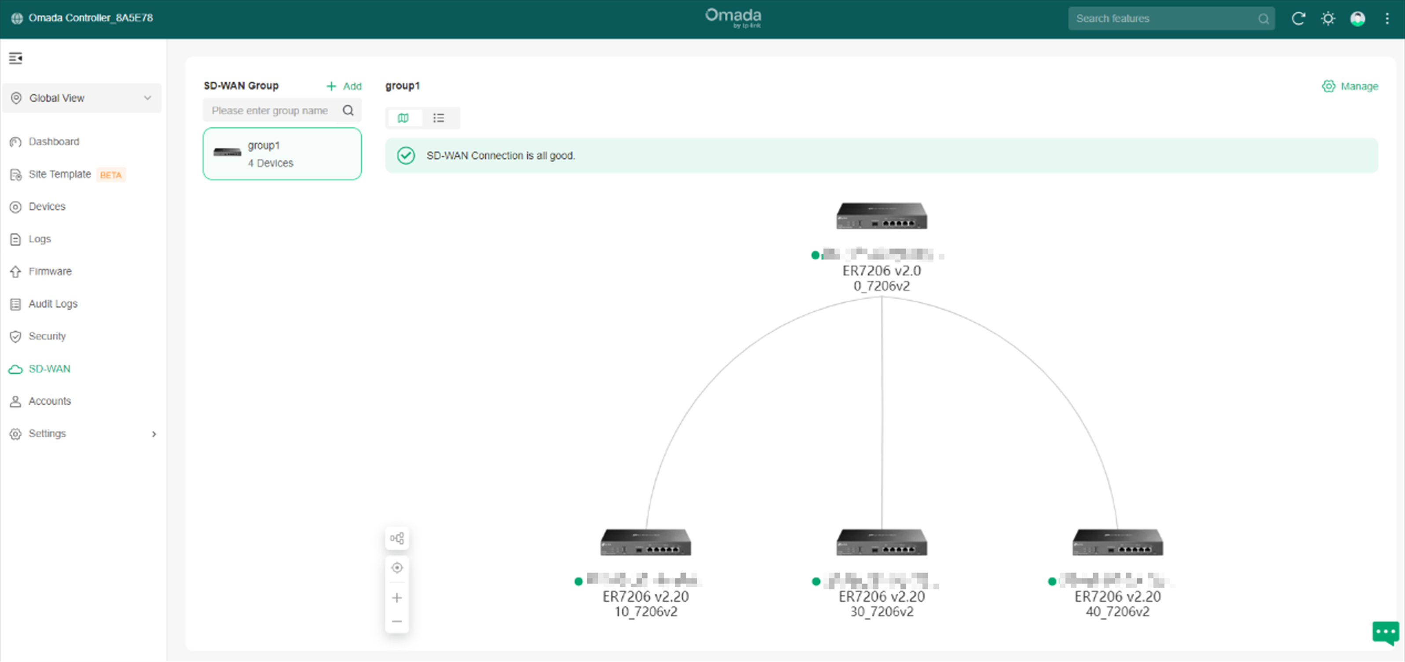Switch to topology map view

coord(403,118)
